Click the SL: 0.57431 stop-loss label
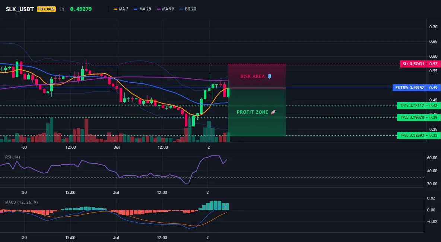Image resolution: width=441 pixels, height=242 pixels. tap(413, 64)
